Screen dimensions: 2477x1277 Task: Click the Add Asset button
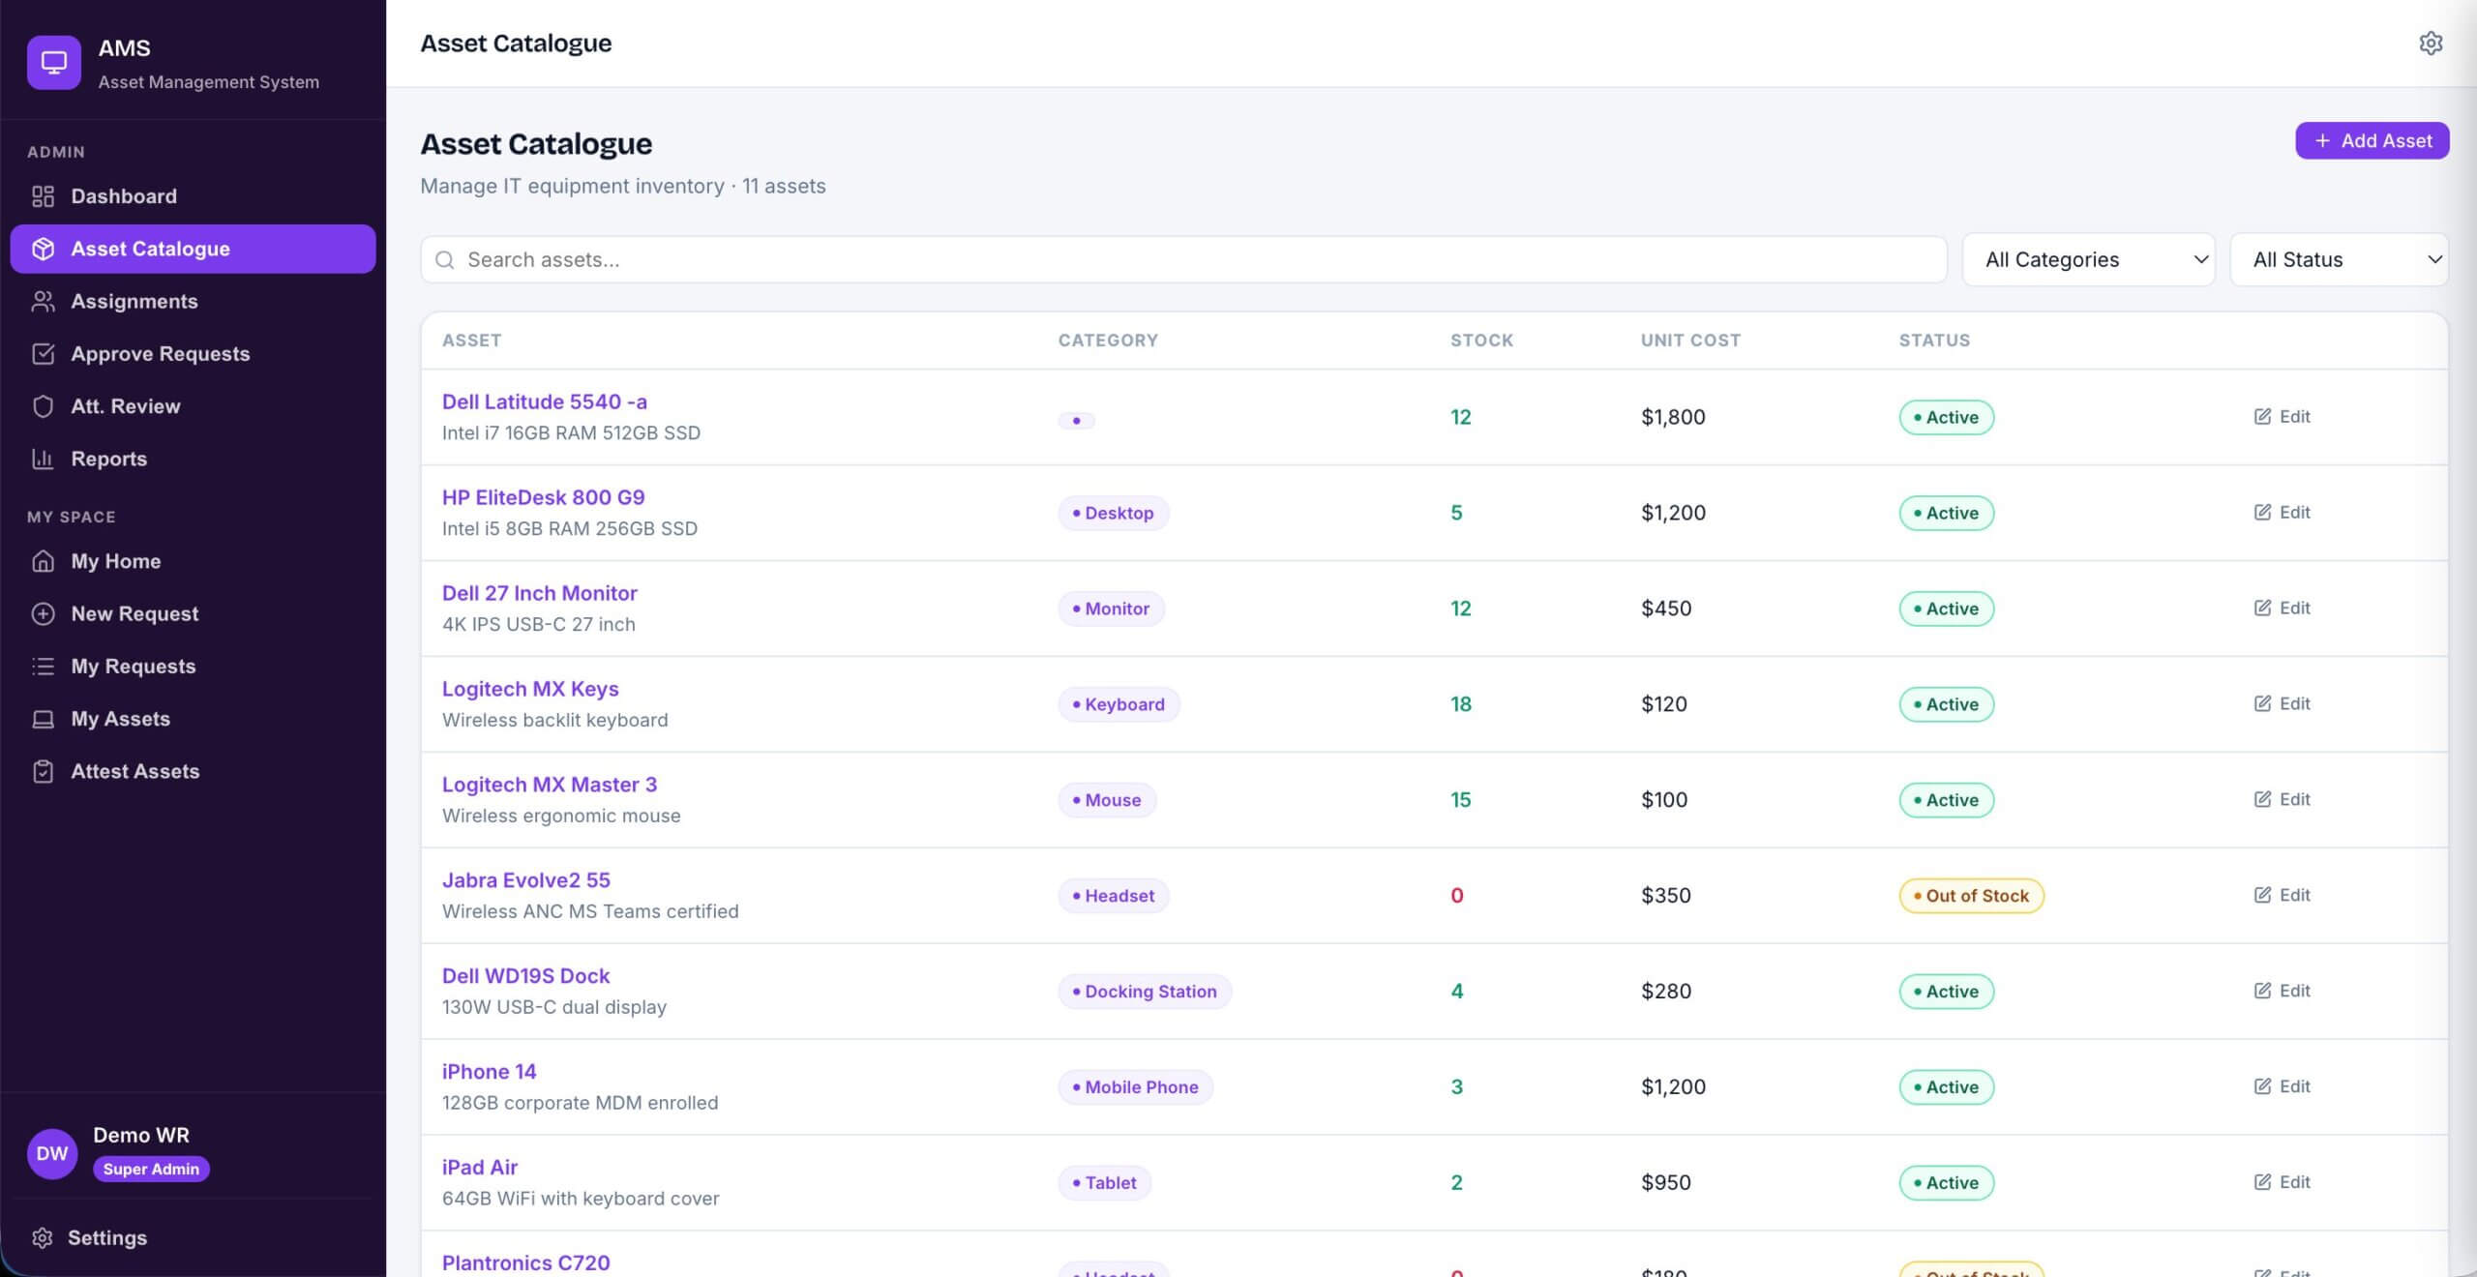[x=2373, y=140]
